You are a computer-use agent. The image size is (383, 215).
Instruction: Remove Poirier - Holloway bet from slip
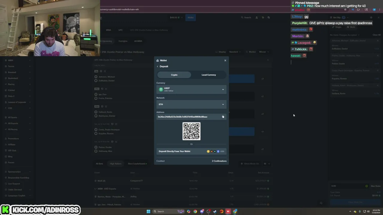(378, 56)
